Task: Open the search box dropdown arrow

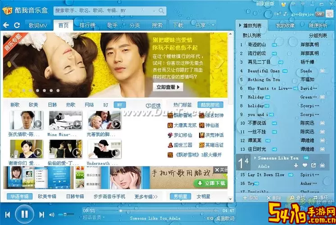Action: (x=154, y=11)
